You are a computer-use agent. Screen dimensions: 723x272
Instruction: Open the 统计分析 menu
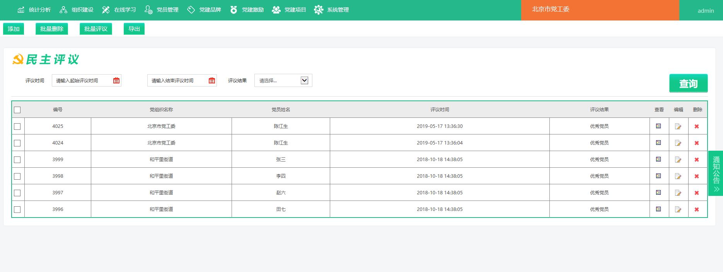pos(34,10)
